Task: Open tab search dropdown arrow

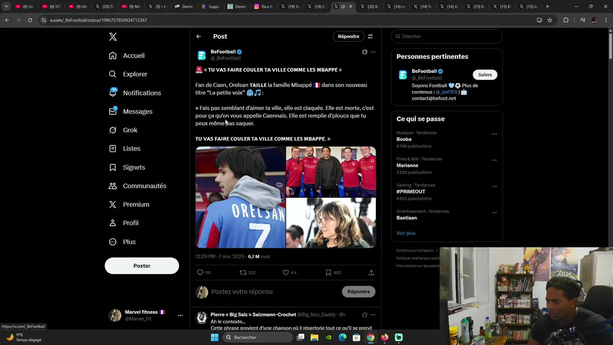Action: pos(6,7)
